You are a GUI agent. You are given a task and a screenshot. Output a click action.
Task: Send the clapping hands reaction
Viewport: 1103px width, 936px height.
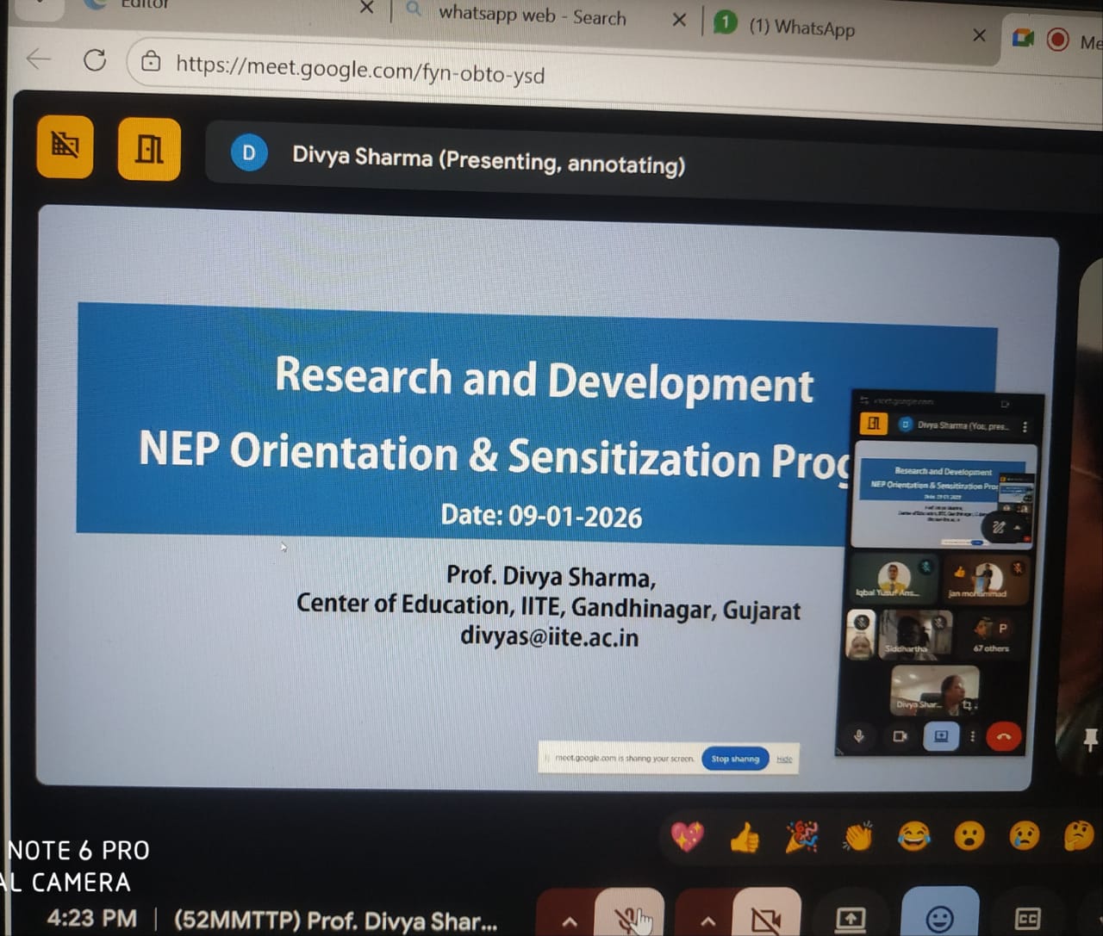coord(858,836)
